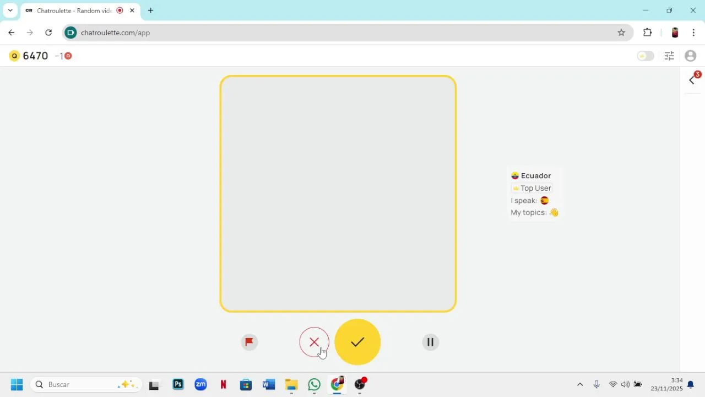
Task: Open the user account profile icon
Action: [691, 56]
